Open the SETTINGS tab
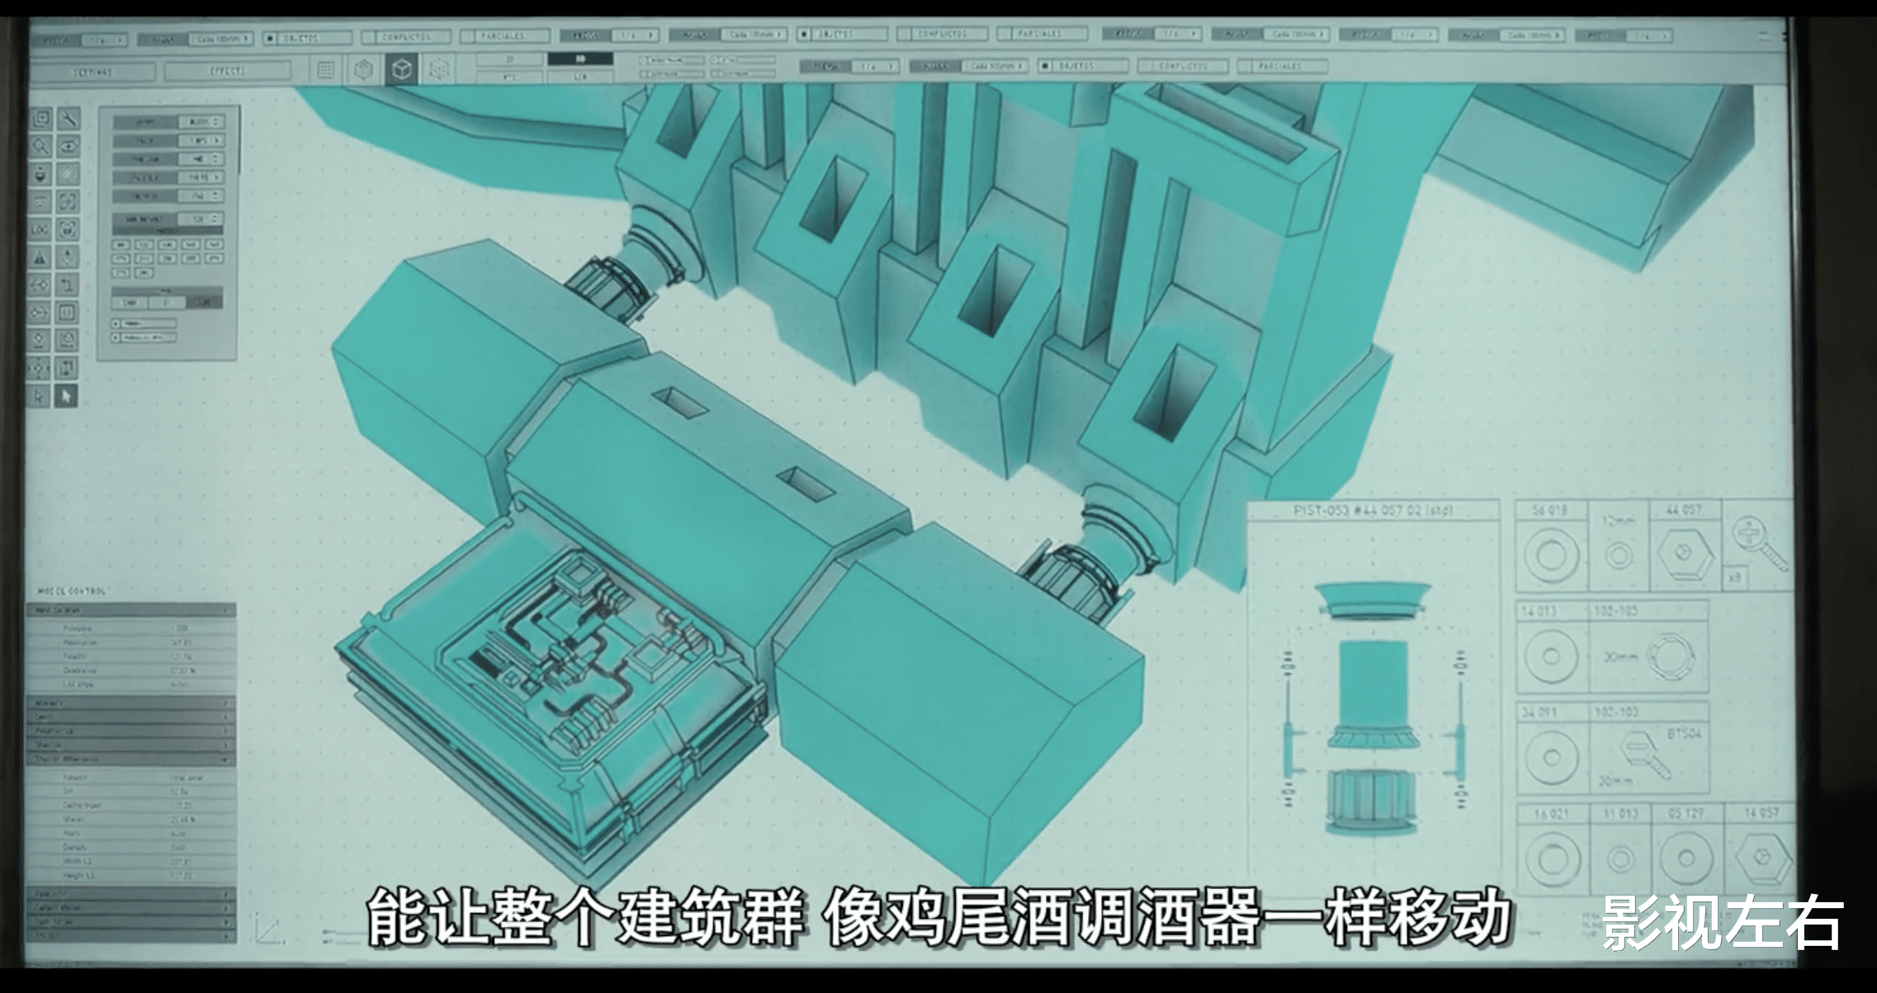This screenshot has width=1877, height=993. tap(93, 72)
